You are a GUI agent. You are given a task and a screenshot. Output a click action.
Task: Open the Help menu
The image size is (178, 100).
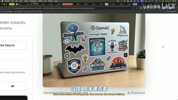56,1
